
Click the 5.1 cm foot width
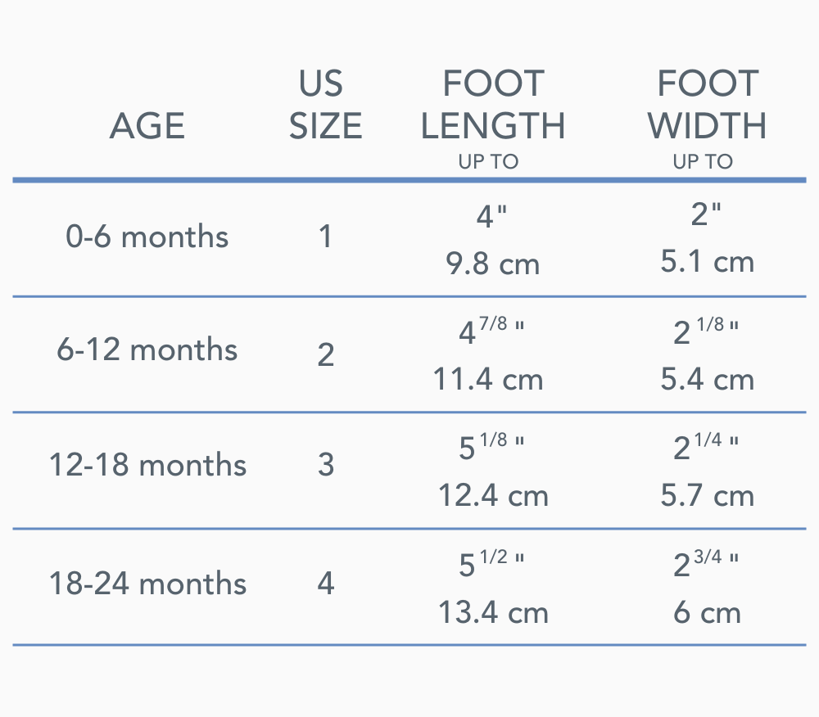click(707, 262)
